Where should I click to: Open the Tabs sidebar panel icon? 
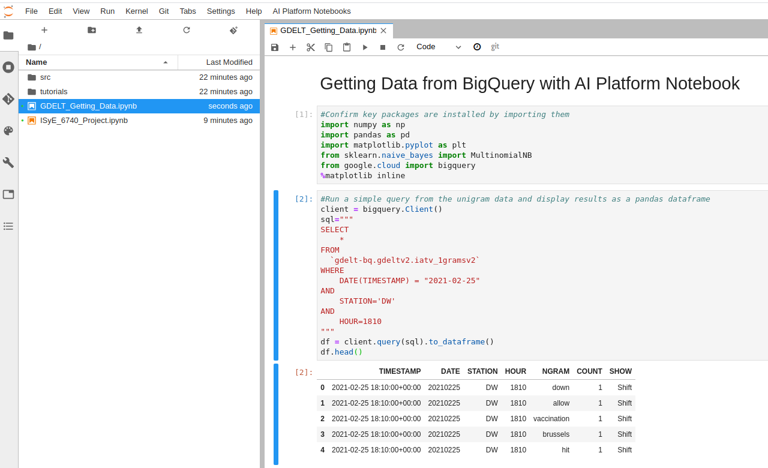[8, 194]
